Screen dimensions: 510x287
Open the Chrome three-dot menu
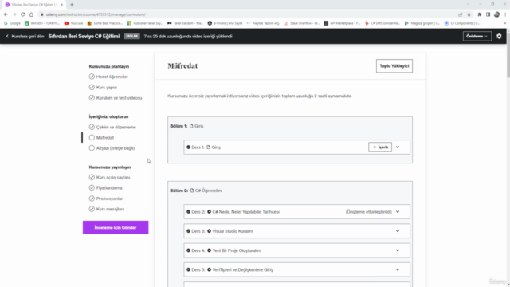(x=505, y=14)
